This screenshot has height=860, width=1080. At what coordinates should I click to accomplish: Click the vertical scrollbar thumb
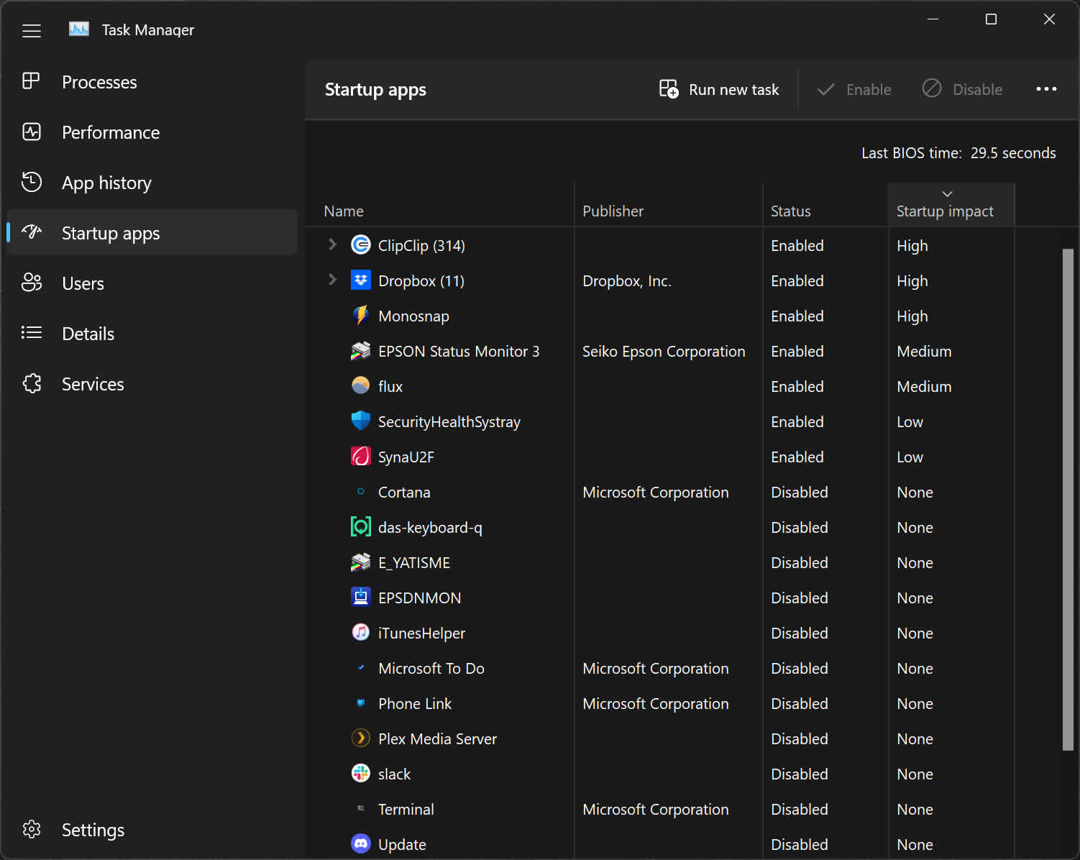click(1068, 500)
